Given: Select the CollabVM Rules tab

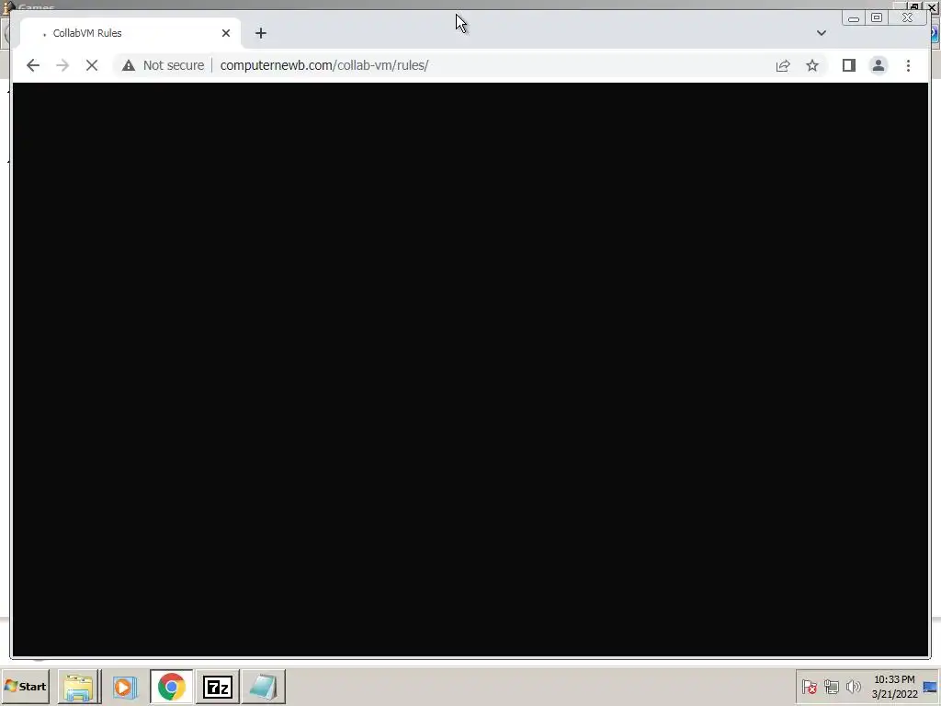Looking at the screenshot, I should 130,33.
